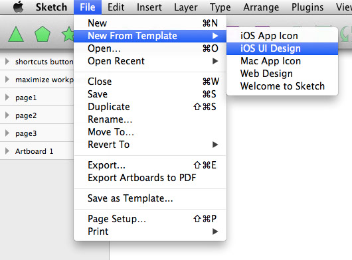Open the Apple menu
This screenshot has width=352, height=260.
tap(18, 7)
